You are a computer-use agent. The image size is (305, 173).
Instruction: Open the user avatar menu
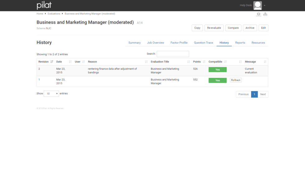[257, 5]
